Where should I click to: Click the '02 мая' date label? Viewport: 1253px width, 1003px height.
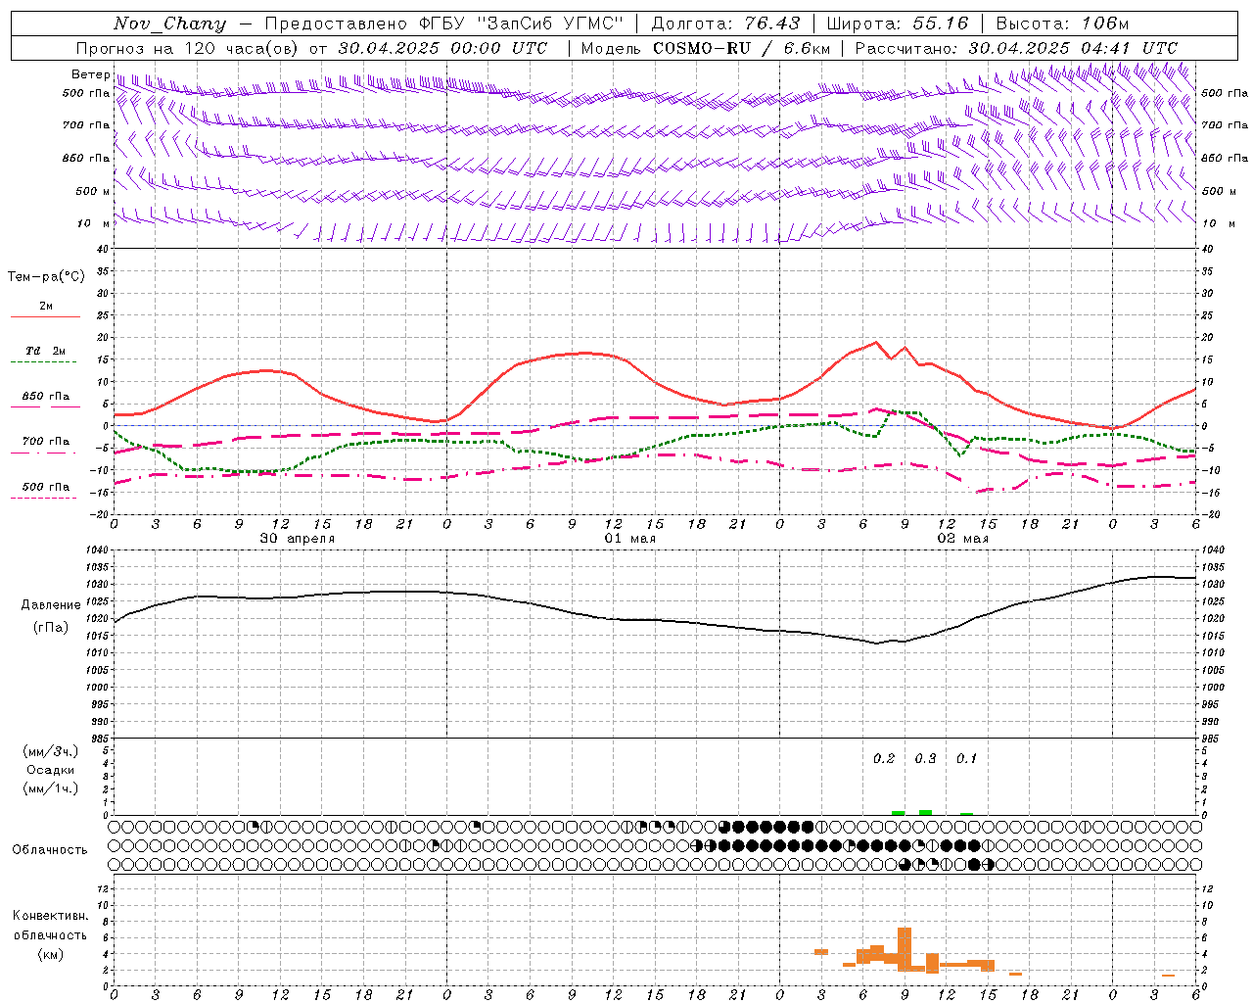(x=963, y=538)
